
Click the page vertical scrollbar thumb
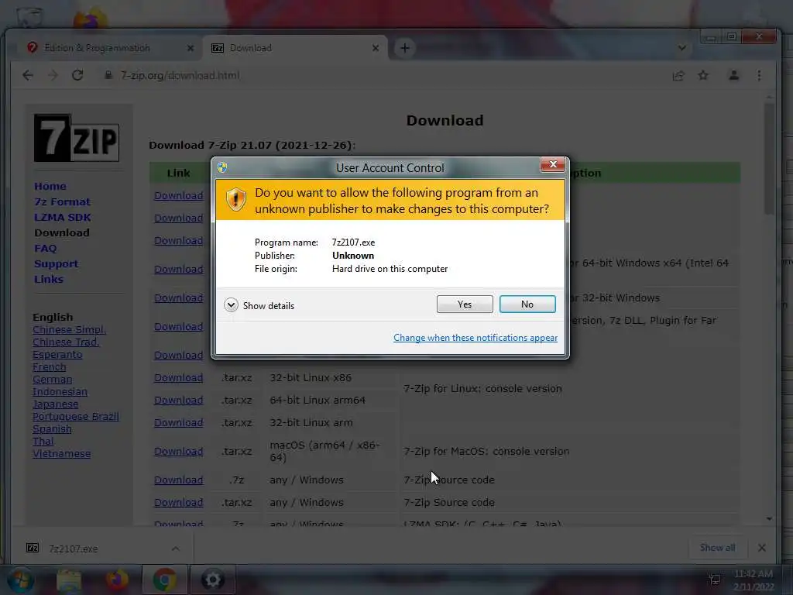point(769,158)
